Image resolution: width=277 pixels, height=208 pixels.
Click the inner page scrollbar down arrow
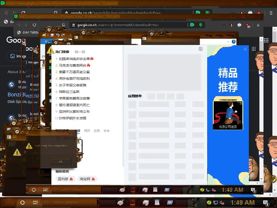point(262,179)
